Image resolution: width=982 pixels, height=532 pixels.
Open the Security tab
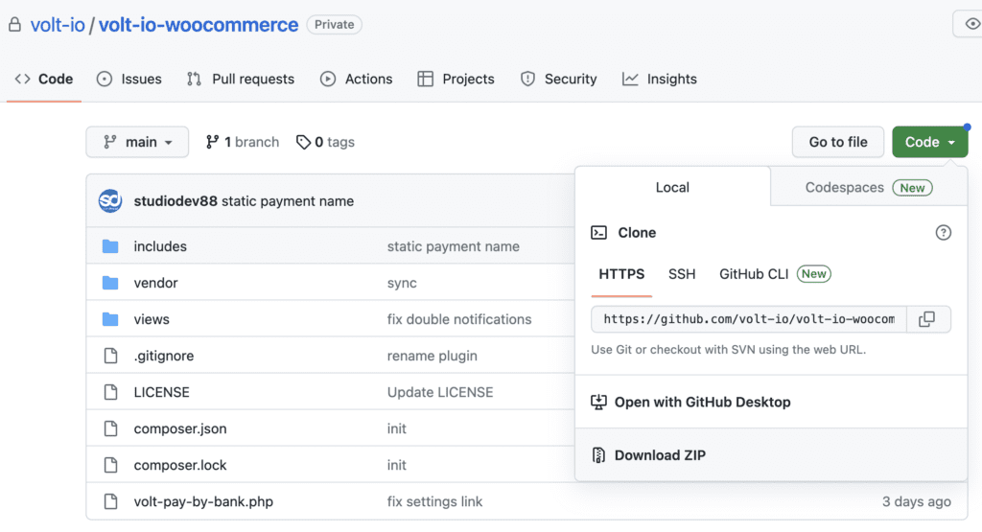click(559, 79)
